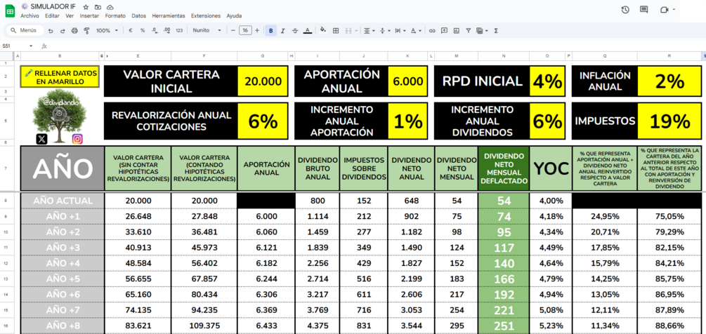The height and width of the screenshot is (334, 706).
Task: Apply percent number format
Action: (x=143, y=31)
